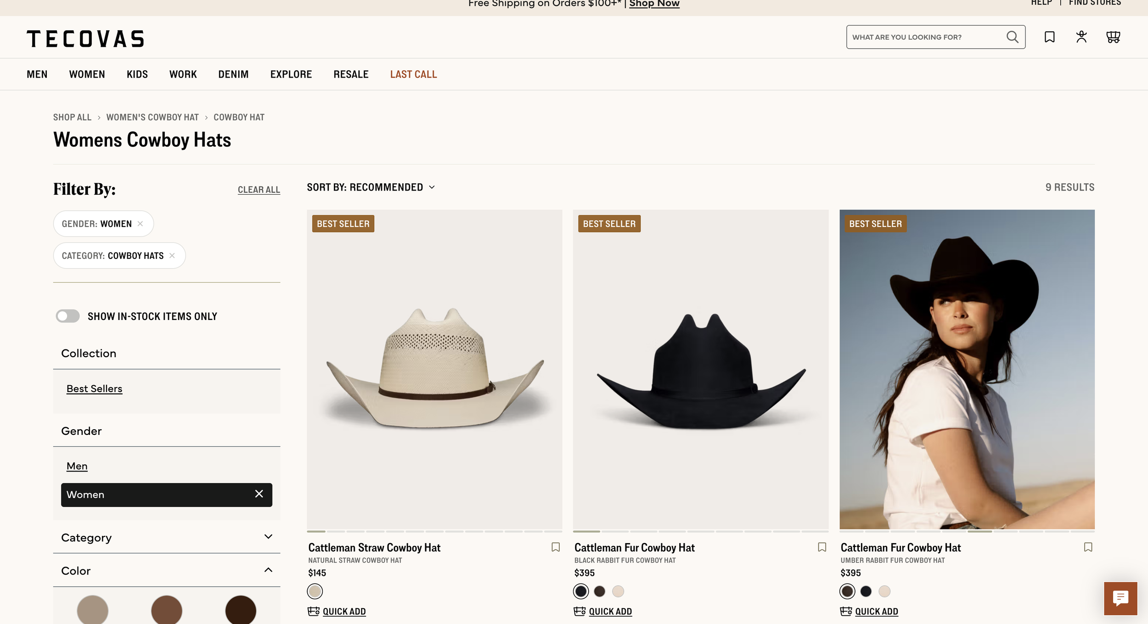Expand the Category filter section
This screenshot has height=624, width=1148.
pos(268,537)
